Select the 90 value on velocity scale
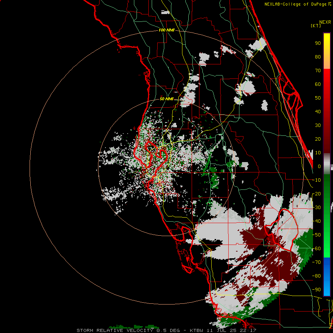The image size is (333, 333). coord(318,43)
